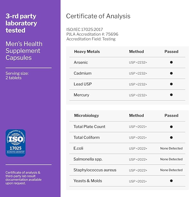The image size is (189, 197).
Task: Select the Microbiology table header
Action: coord(87,115)
